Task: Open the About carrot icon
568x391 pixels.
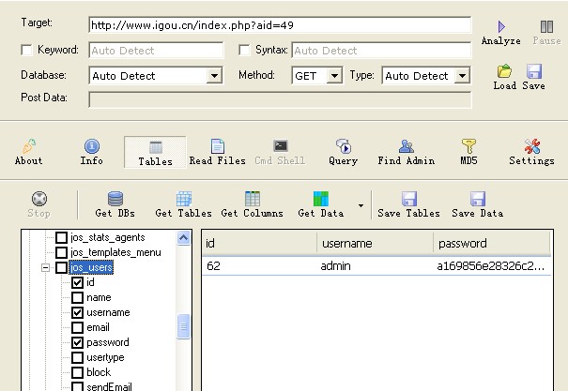Action: point(29,146)
